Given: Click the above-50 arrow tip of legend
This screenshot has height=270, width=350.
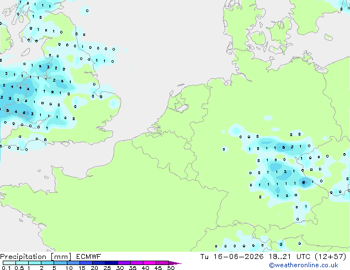Looking at the screenshot, I should (175, 263).
